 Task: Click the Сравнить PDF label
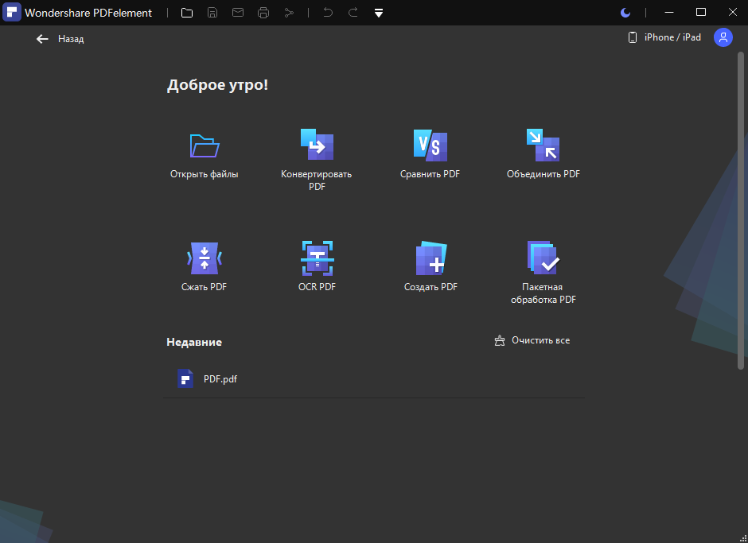(430, 174)
